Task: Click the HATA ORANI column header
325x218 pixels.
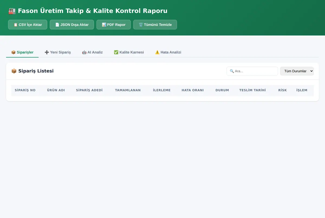Action: [x=193, y=90]
